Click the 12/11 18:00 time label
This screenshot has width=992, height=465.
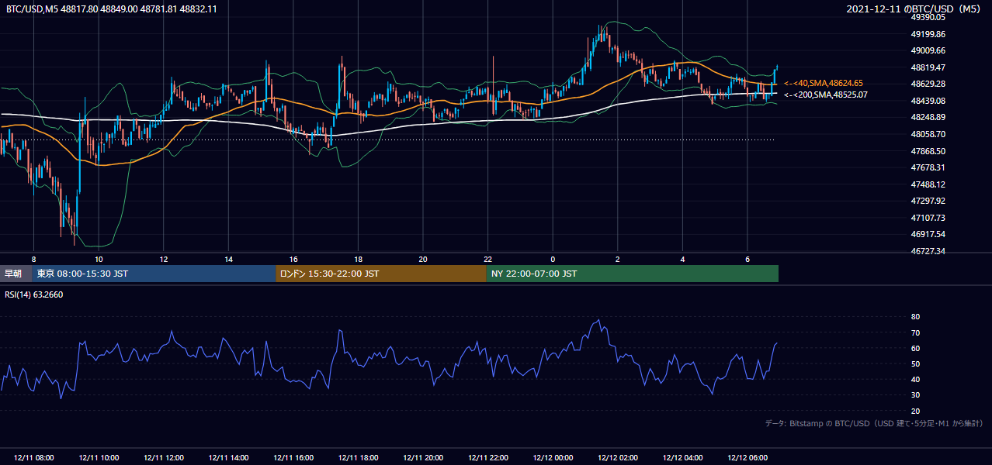359,458
